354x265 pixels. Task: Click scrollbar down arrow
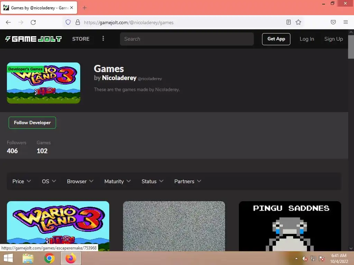pyautogui.click(x=351, y=248)
